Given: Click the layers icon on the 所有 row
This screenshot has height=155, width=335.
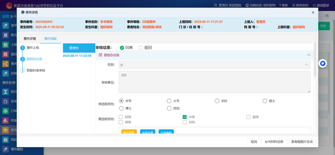Looking at the screenshot, I should 5,130.
